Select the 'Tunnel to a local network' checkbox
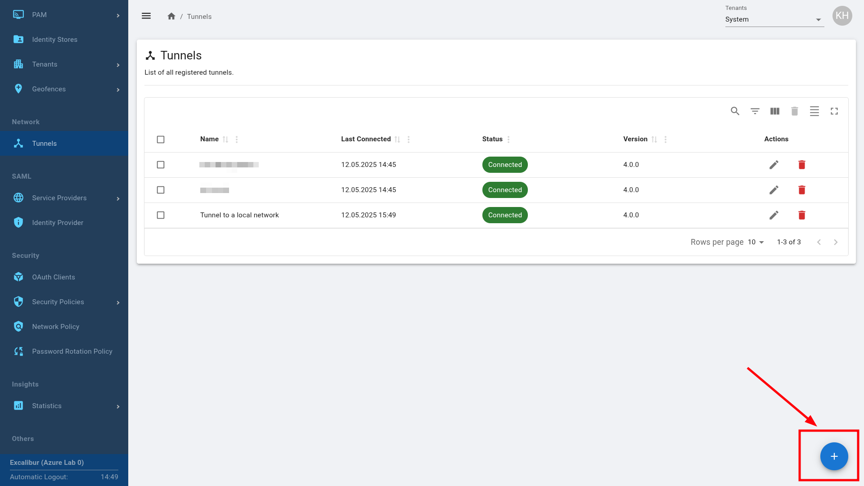 click(161, 215)
